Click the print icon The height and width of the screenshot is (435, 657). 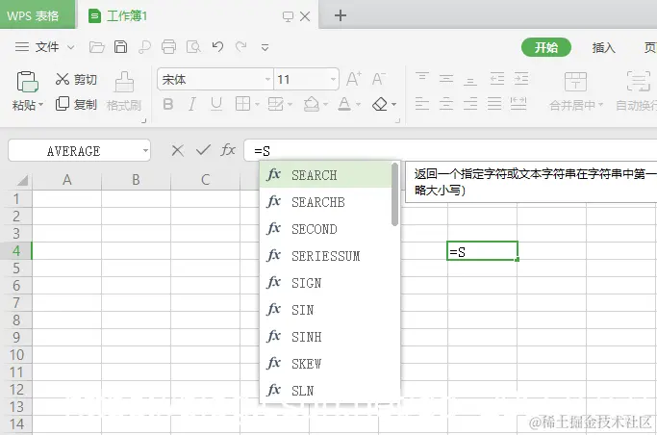point(169,47)
